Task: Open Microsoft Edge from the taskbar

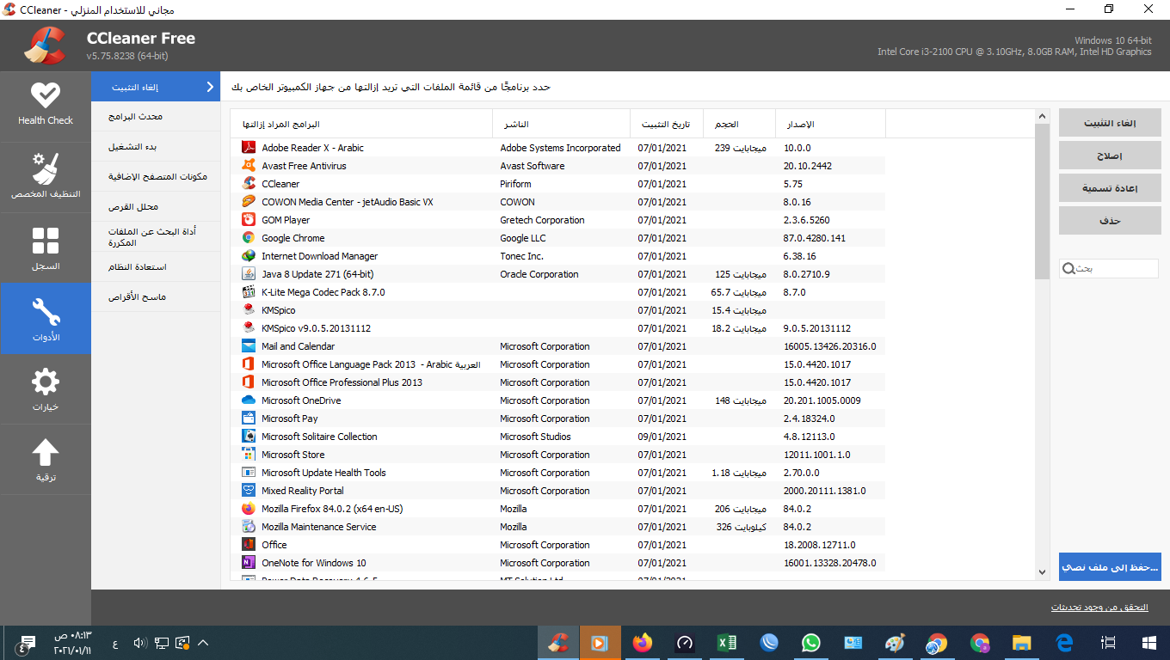Action: click(x=1064, y=642)
